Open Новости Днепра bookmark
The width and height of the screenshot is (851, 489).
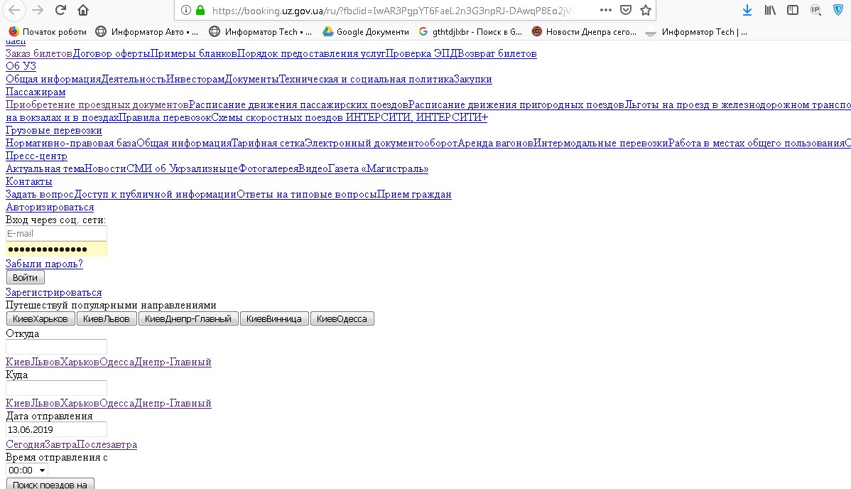click(584, 32)
